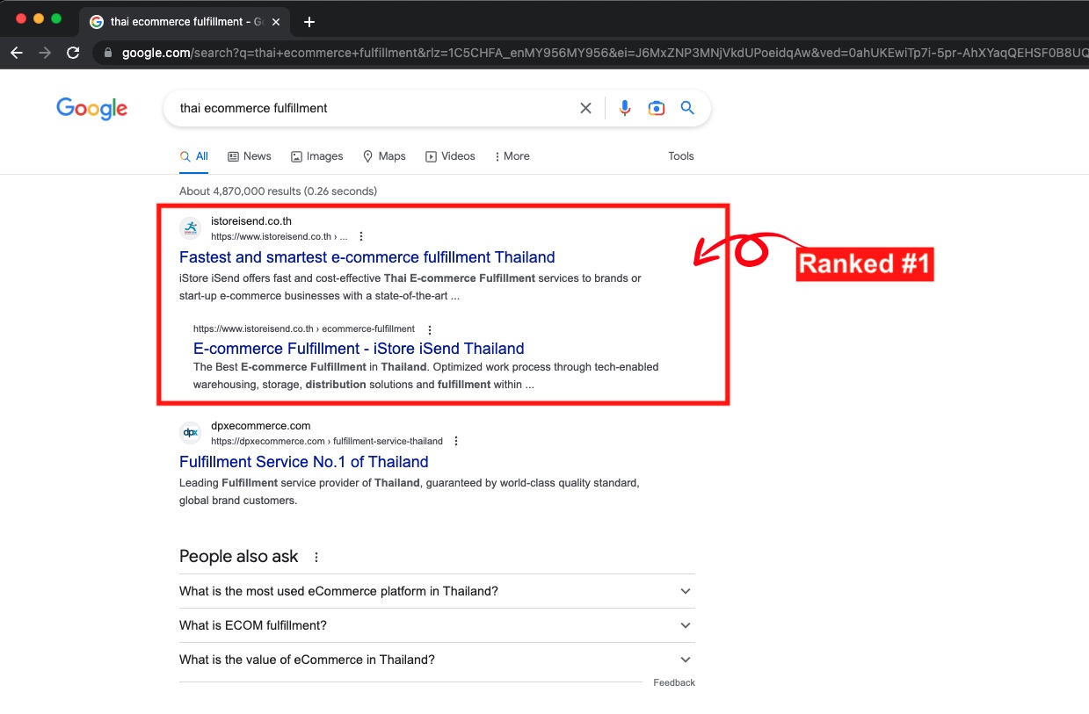The width and height of the screenshot is (1089, 714).
Task: Switch to the Images tab
Action: (317, 156)
